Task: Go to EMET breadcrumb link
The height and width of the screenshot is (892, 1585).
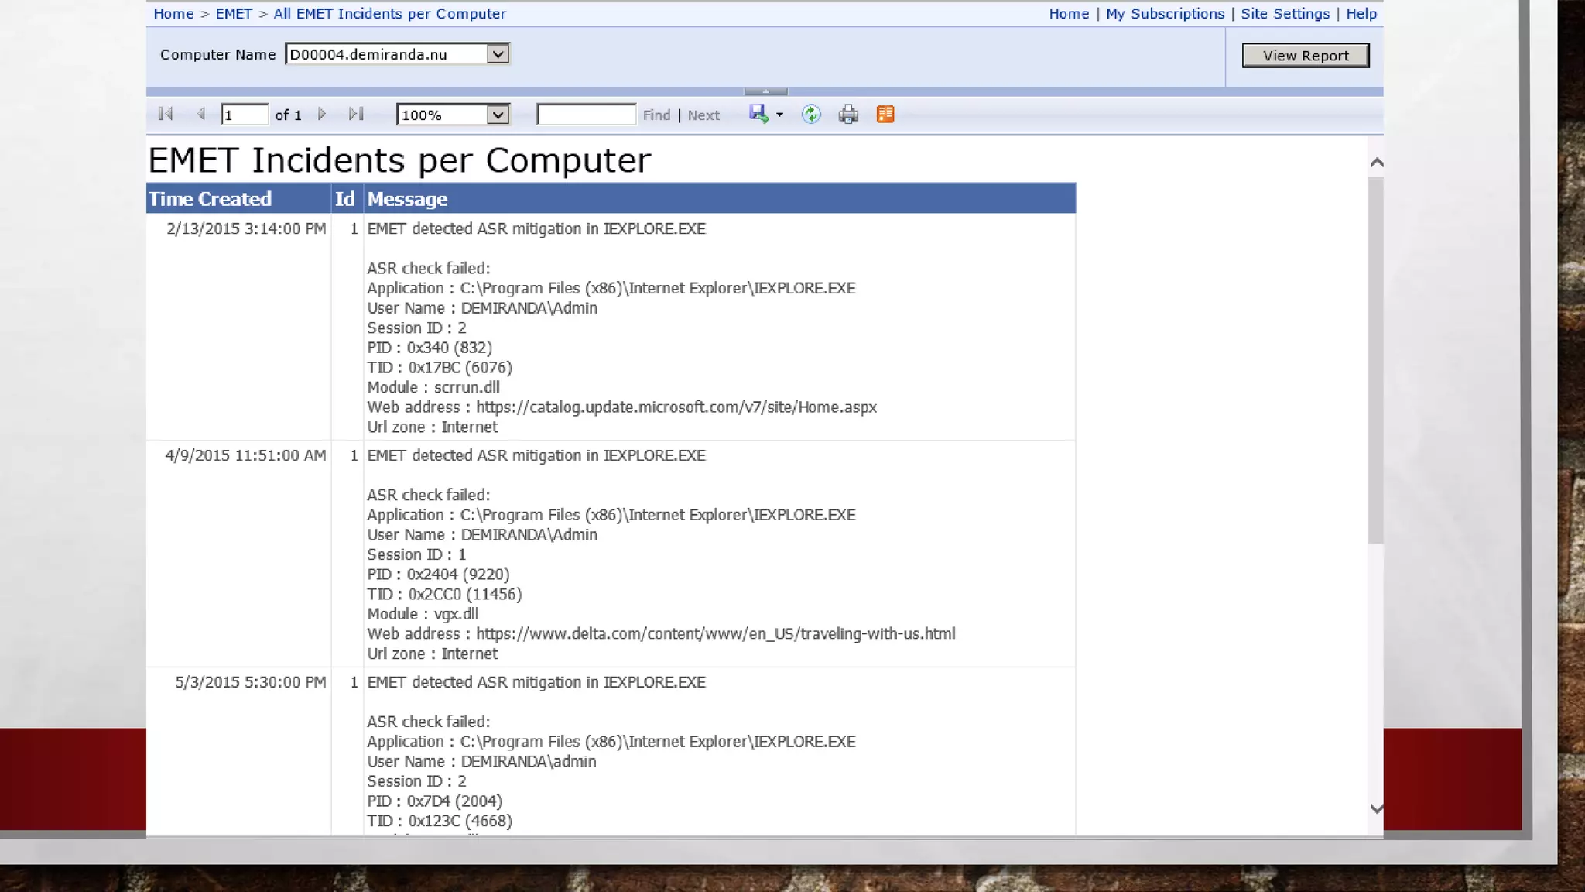Action: click(233, 13)
